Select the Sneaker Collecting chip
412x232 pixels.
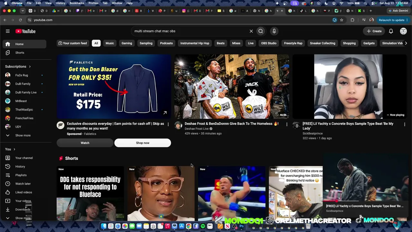pyautogui.click(x=323, y=43)
